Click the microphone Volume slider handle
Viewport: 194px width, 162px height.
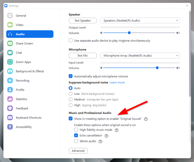[157, 68]
